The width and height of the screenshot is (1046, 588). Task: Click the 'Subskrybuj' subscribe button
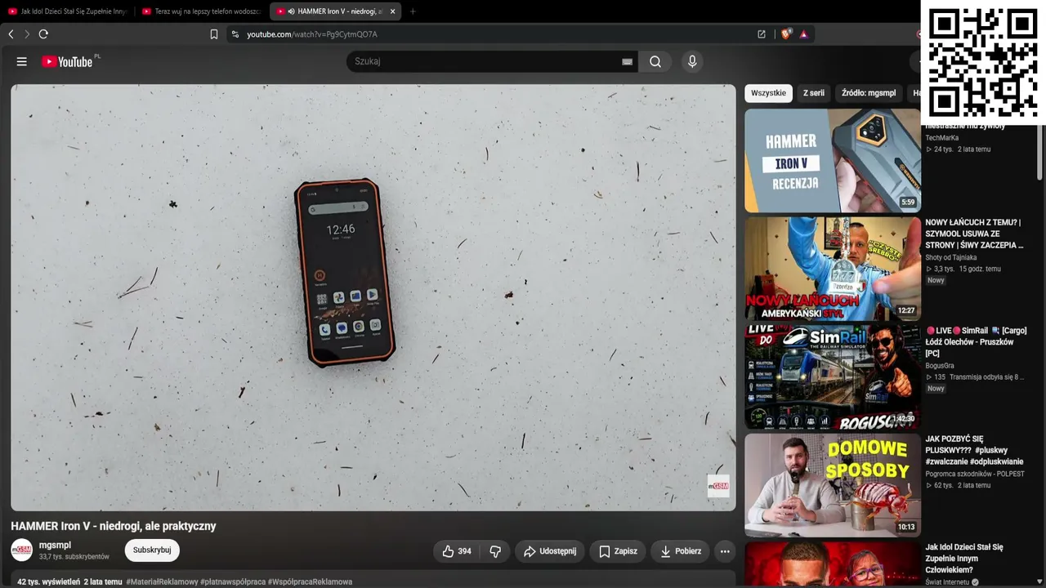152,550
